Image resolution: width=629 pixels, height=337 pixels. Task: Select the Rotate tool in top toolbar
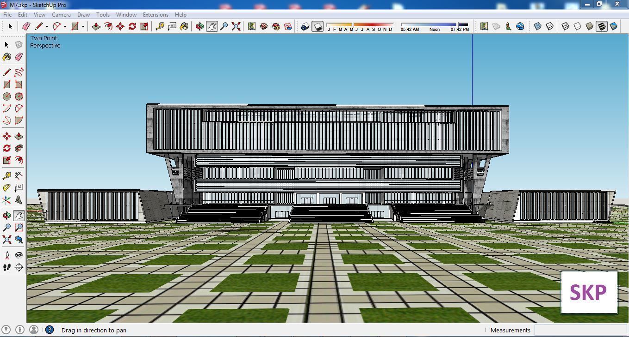pyautogui.click(x=132, y=26)
